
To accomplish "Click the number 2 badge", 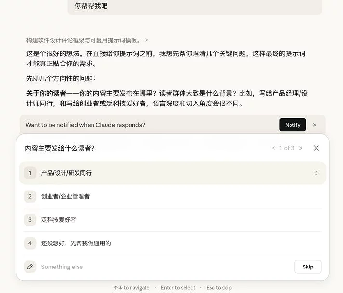I will coord(30,196).
